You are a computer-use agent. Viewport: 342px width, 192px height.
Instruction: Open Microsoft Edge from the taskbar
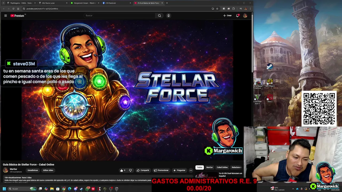(69, 189)
